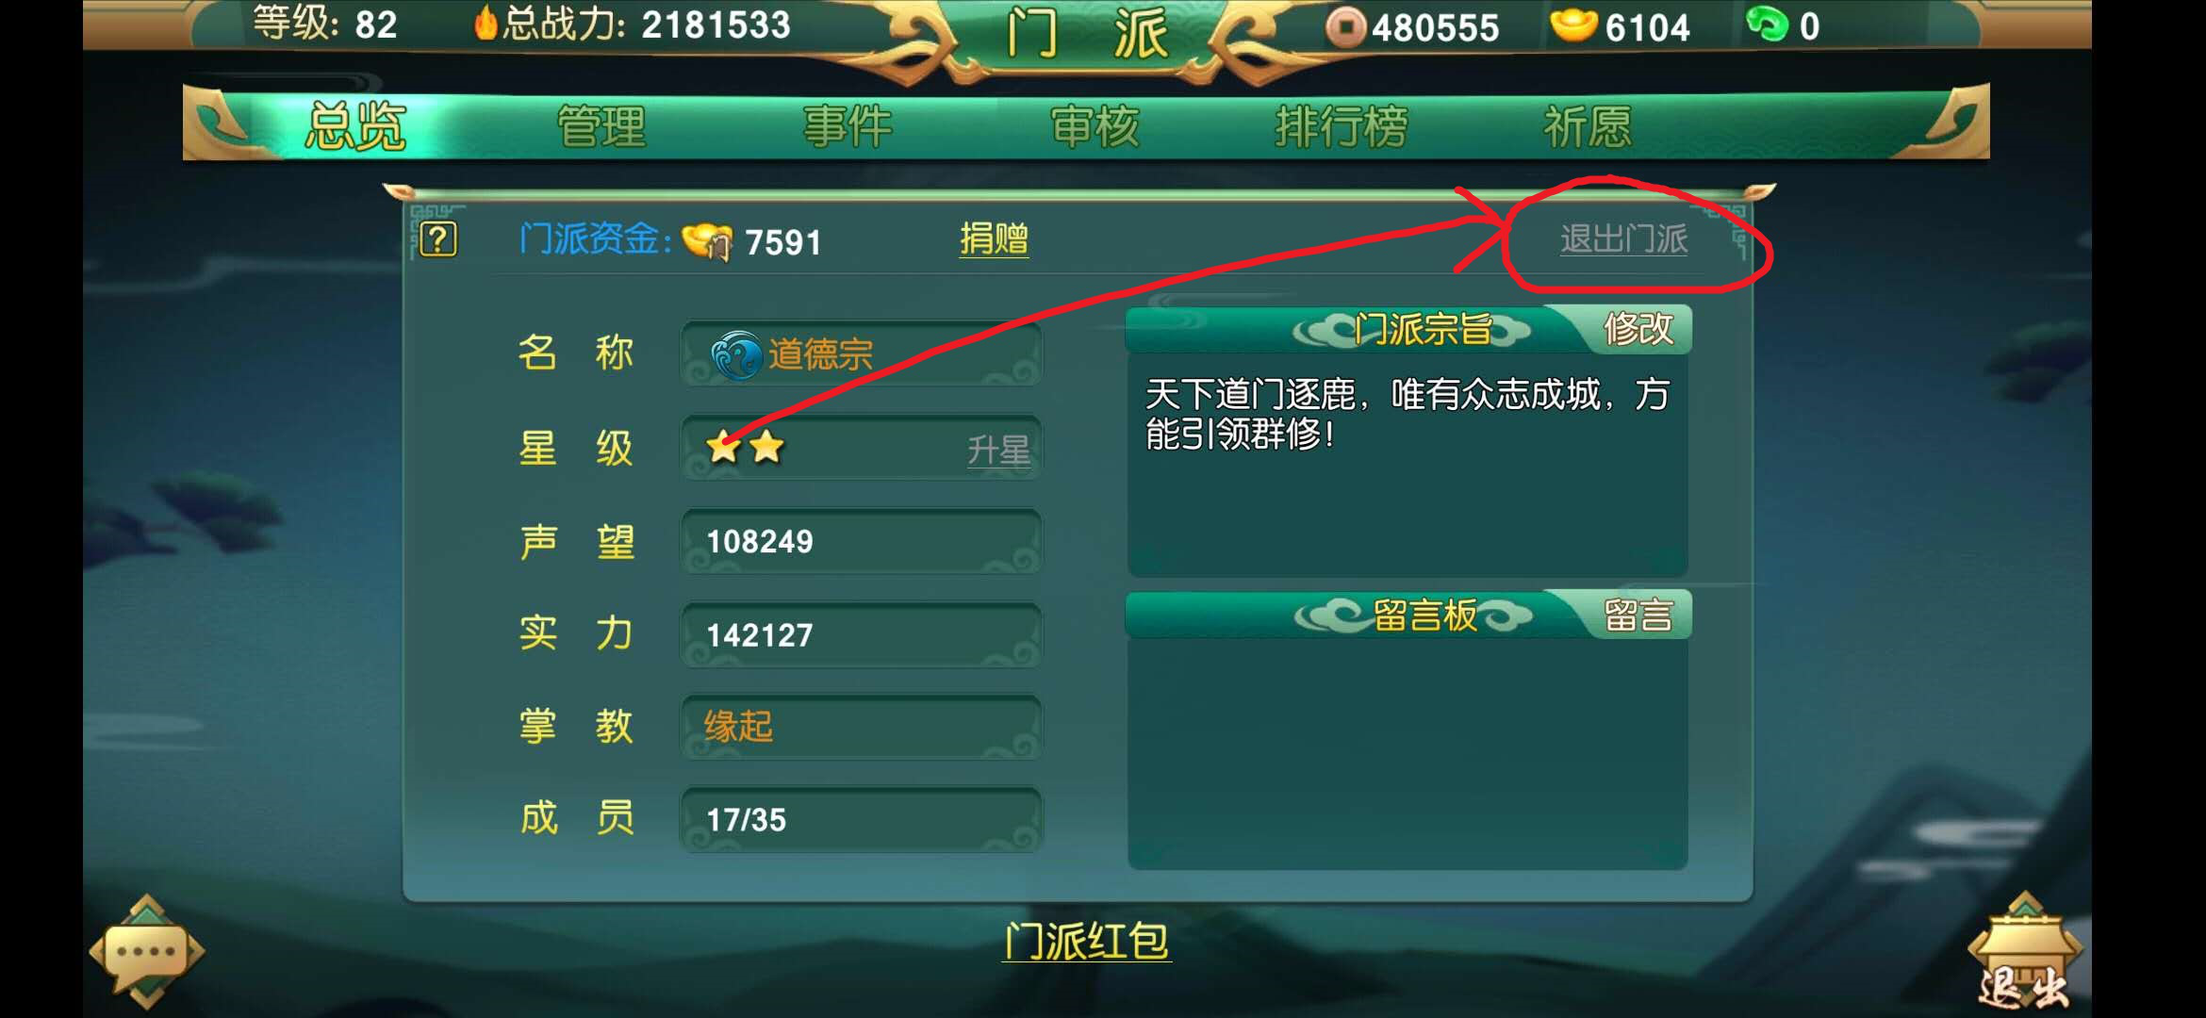Go to the 排行榜 tab

coord(1341,126)
